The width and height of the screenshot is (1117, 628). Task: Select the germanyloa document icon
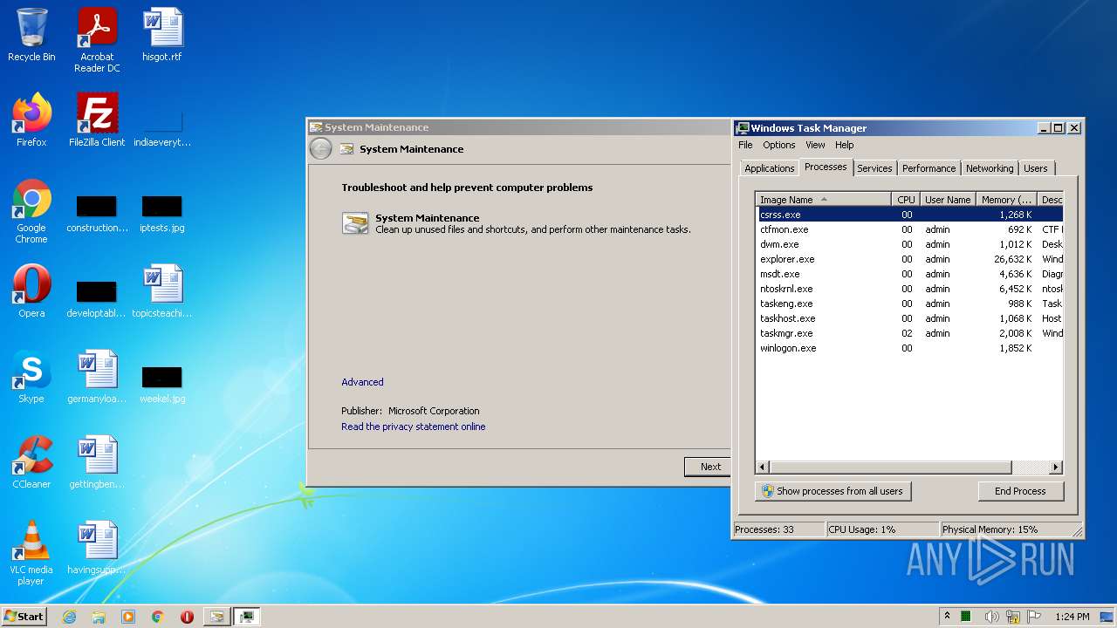point(97,377)
